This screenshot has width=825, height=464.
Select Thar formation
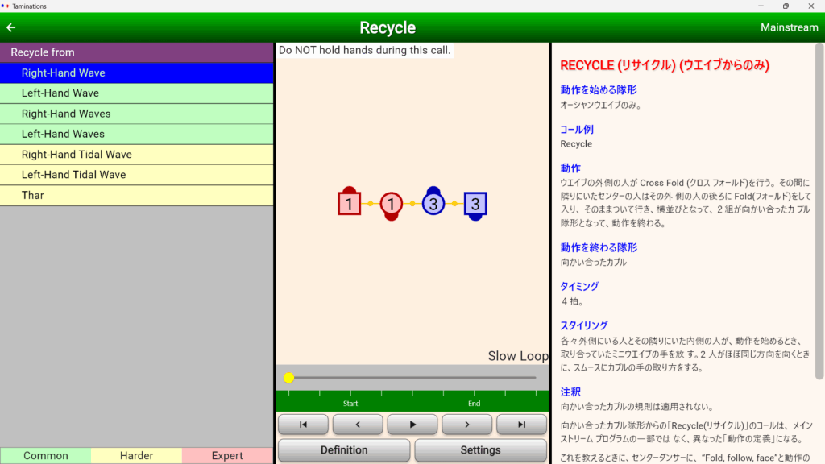tap(137, 195)
